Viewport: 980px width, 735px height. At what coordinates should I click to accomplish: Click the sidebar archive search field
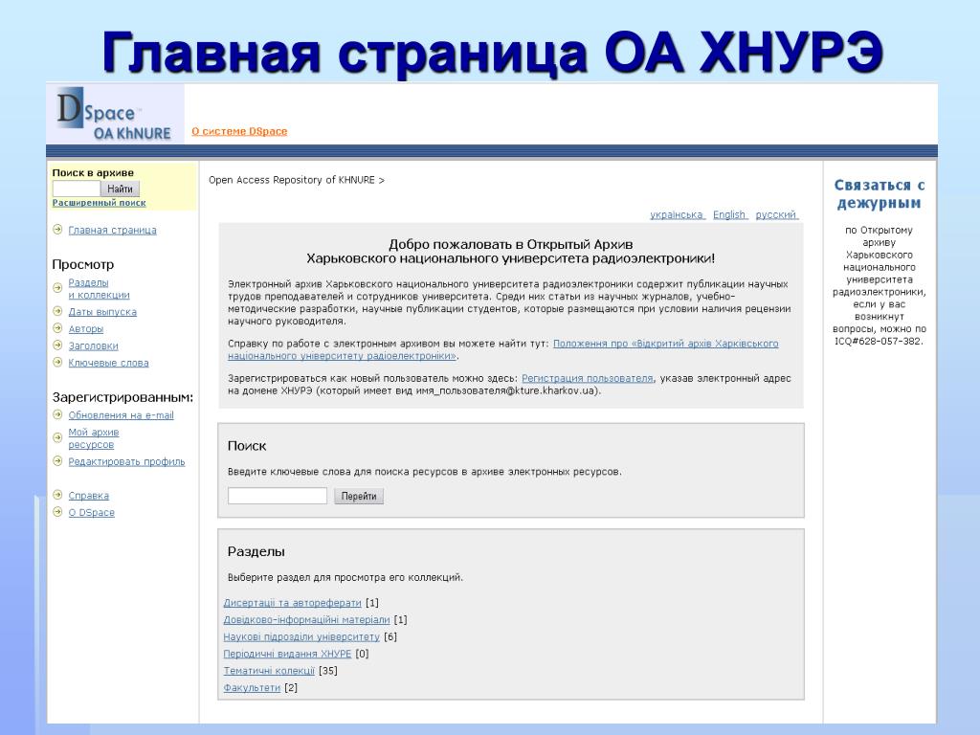pyautogui.click(x=77, y=189)
